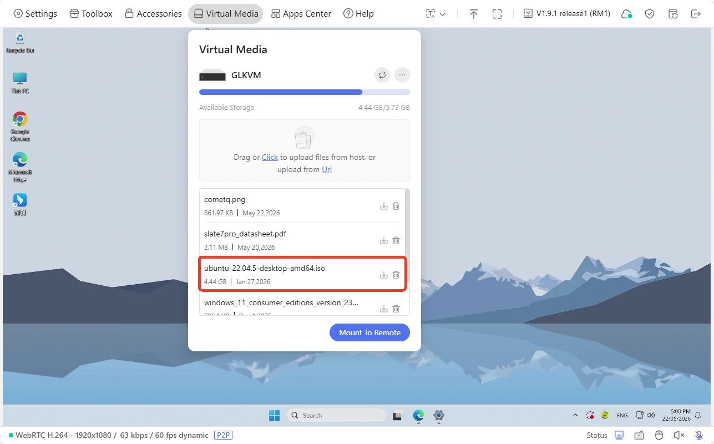
Task: Open the history log icon in top toolbar
Action: [x=673, y=14]
